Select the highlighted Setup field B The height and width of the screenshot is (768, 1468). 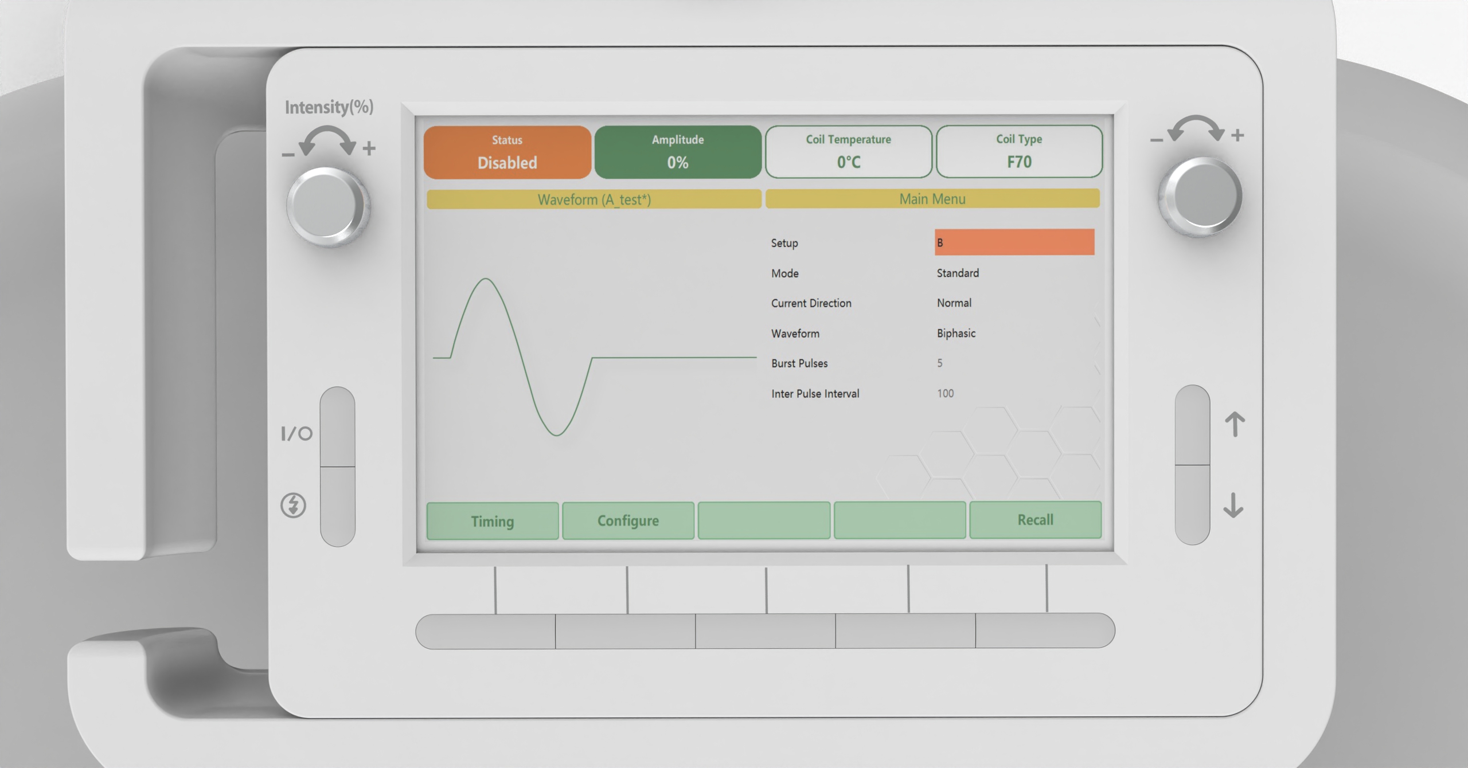tap(1014, 242)
